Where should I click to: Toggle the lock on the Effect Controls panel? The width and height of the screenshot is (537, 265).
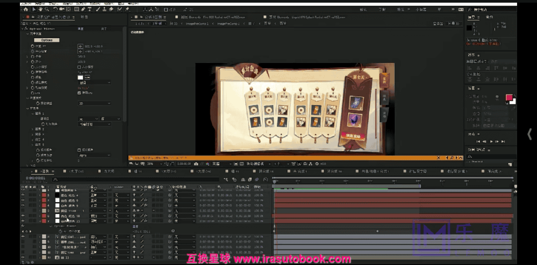33,17
